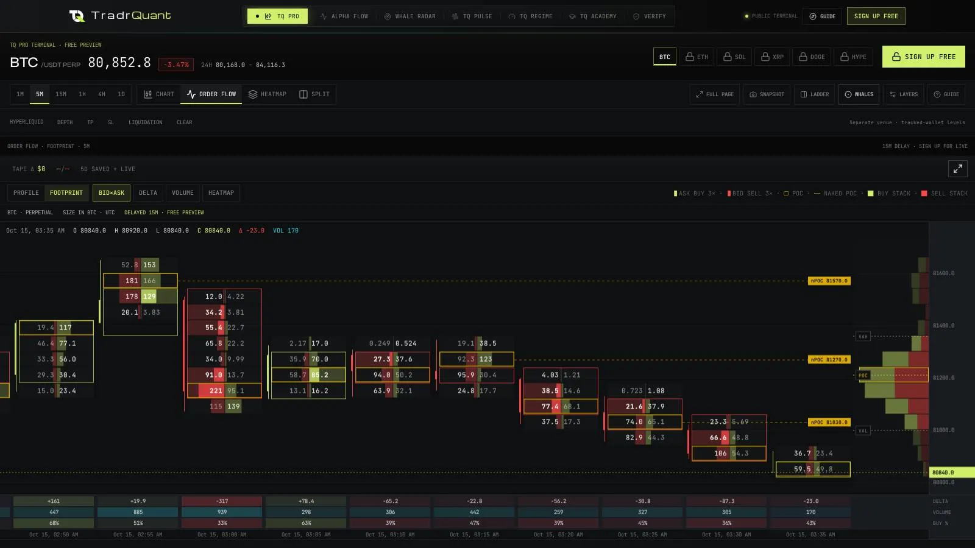The height and width of the screenshot is (548, 975).
Task: Click the delta value +161
Action: (x=54, y=501)
